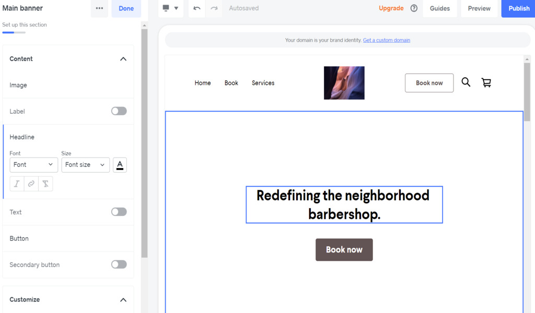535x313 pixels.
Task: Apply italic formatting to headline
Action: point(17,184)
